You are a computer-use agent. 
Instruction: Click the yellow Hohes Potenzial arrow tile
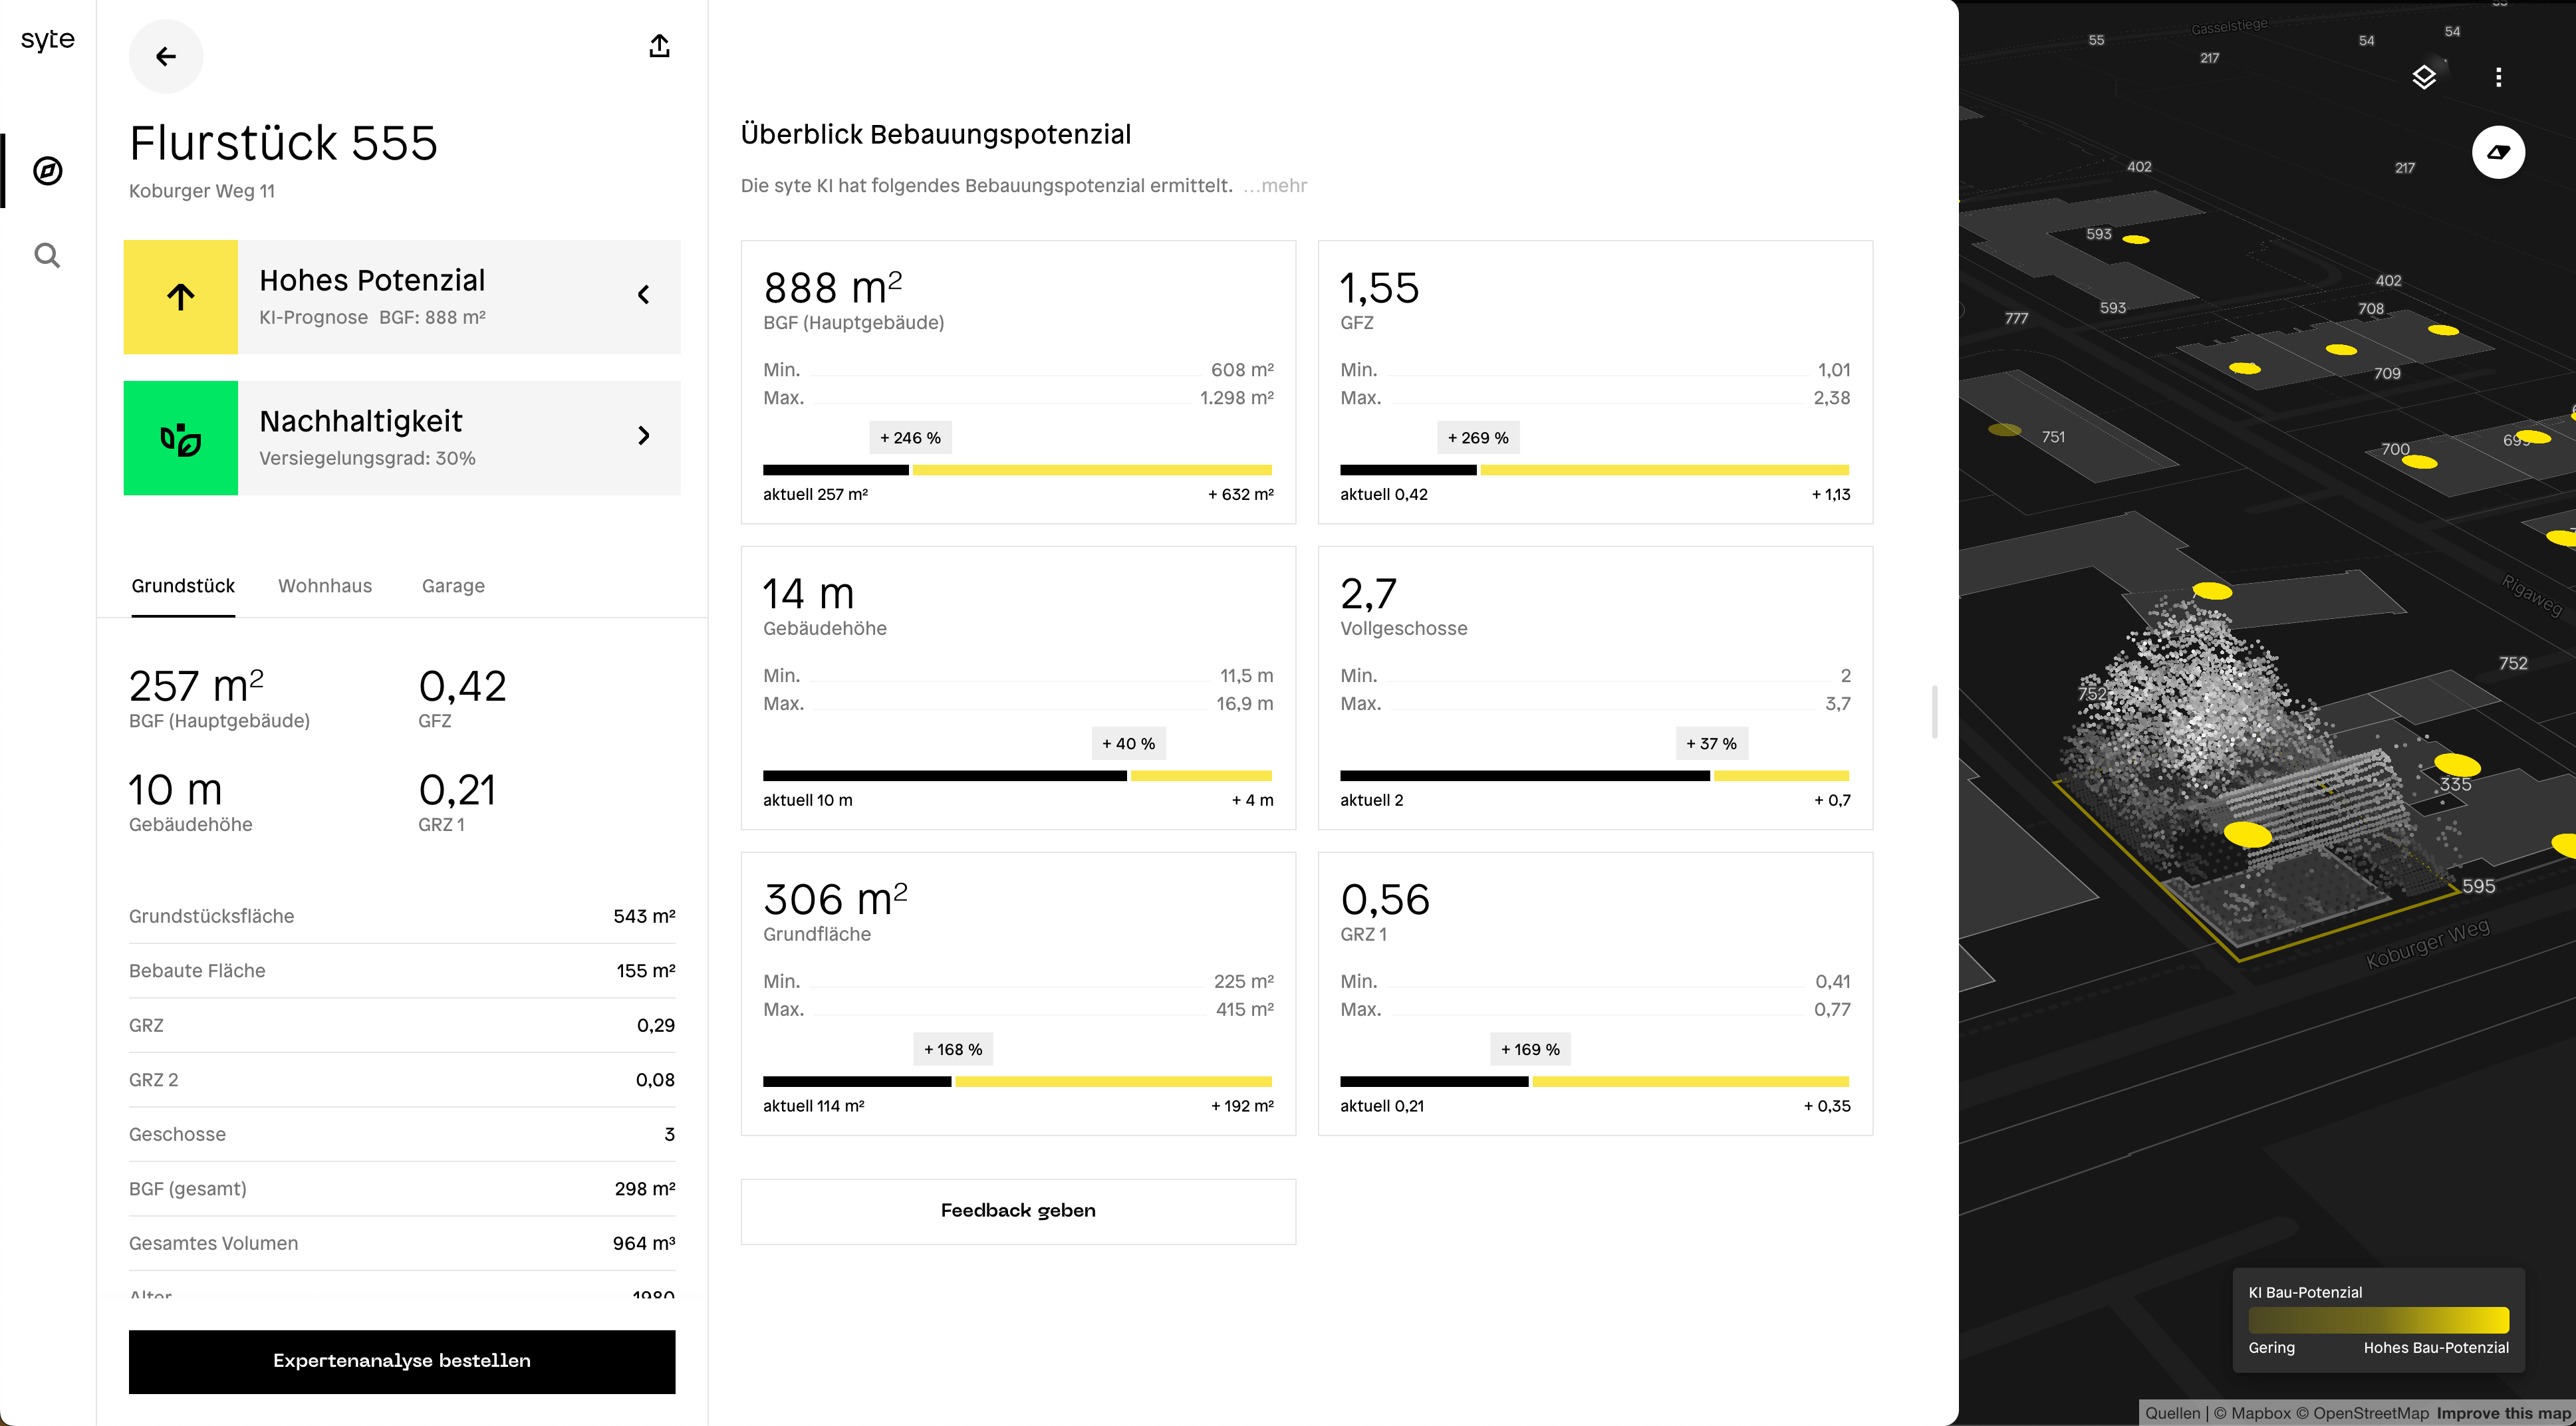click(181, 297)
